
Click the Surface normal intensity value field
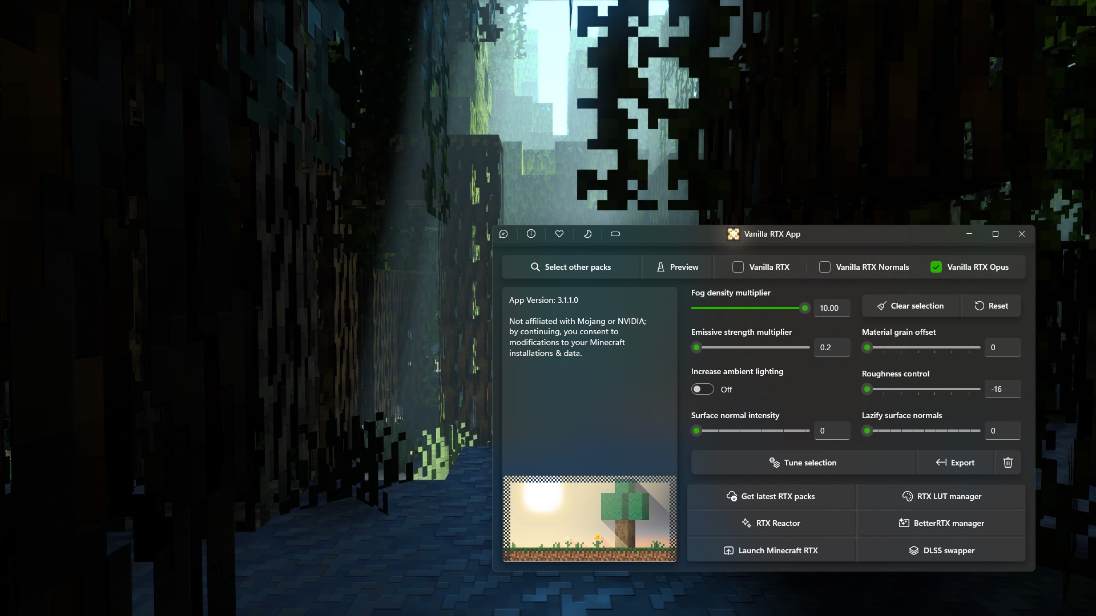(x=832, y=431)
